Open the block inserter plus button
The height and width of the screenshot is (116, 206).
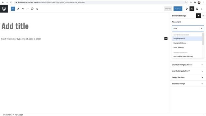pyautogui.click(x=13, y=9)
